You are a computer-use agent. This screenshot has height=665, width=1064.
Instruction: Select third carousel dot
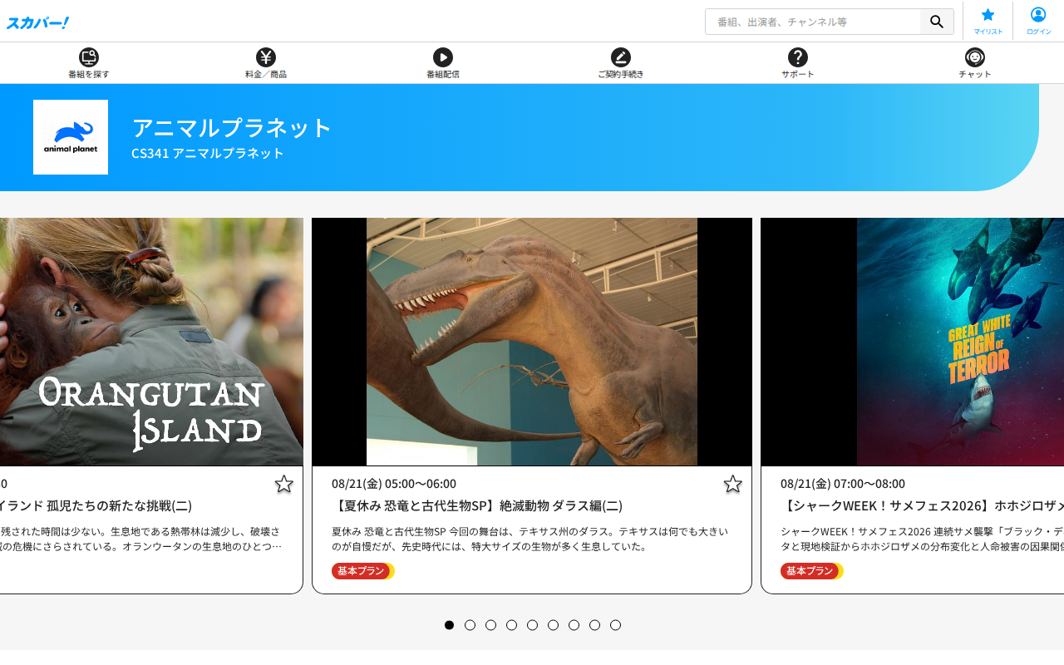tap(491, 625)
